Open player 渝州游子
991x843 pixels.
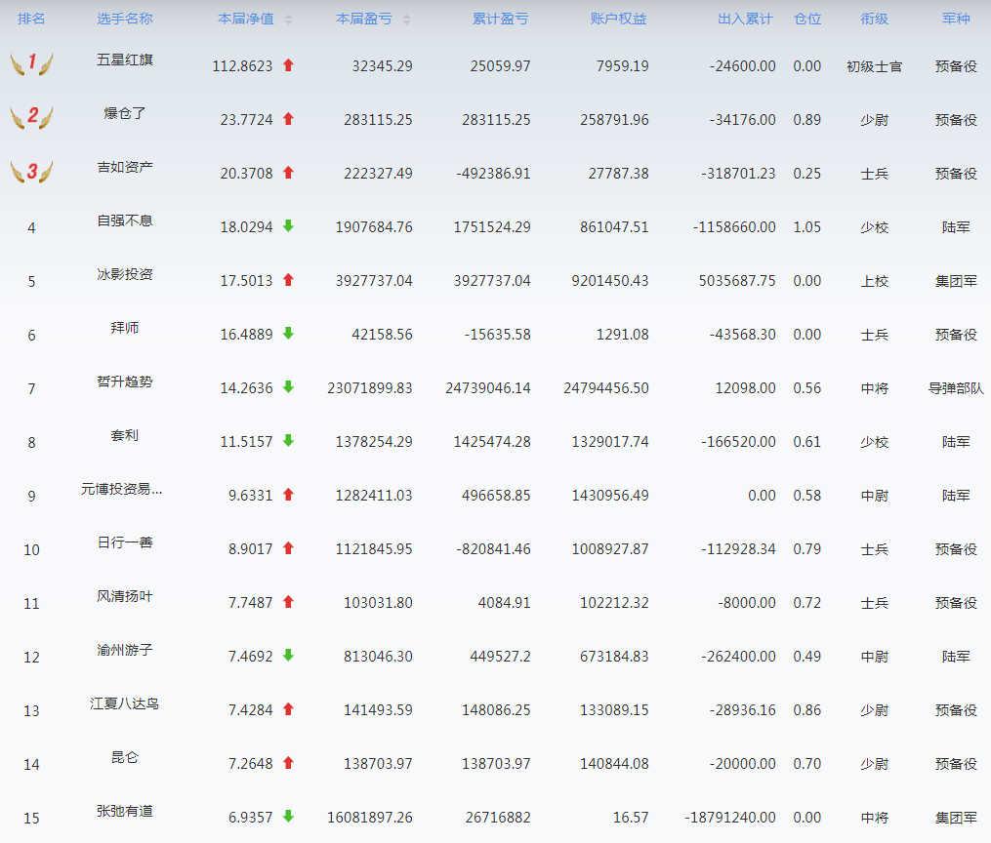click(125, 651)
